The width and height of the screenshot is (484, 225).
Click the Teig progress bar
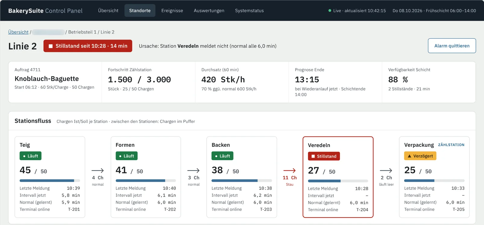pyautogui.click(x=50, y=181)
